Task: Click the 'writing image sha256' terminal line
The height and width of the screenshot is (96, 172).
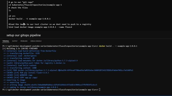Action: coord(50,85)
